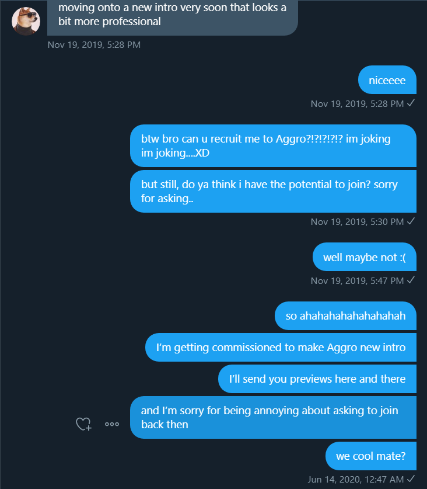Select the "well maybe not :(" bubble
Screen dimensions: 427x489
[x=364, y=257]
